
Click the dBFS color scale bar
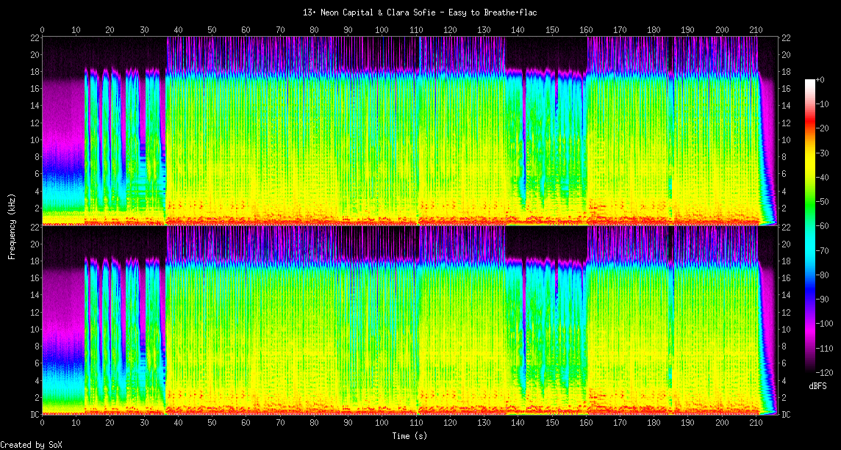click(x=809, y=225)
